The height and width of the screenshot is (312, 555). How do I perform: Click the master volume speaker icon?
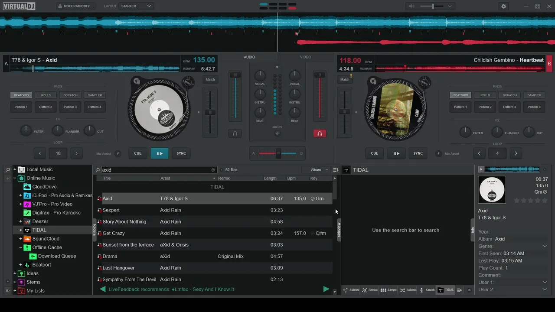[x=411, y=6]
